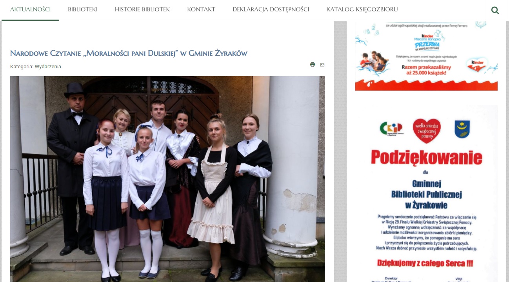Click the Dziękujemy z całego Serca text
Image resolution: width=509 pixels, height=282 pixels.
click(425, 263)
